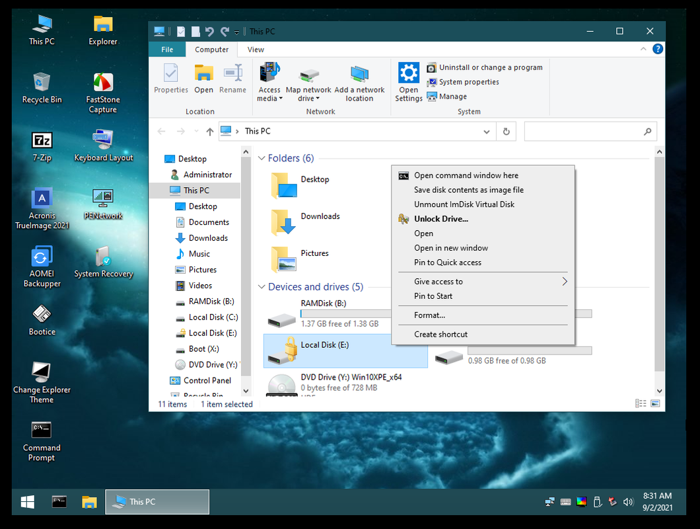Open Quick Access Toolbar customize dropdown
Image resolution: width=700 pixels, height=529 pixels.
[x=236, y=32]
